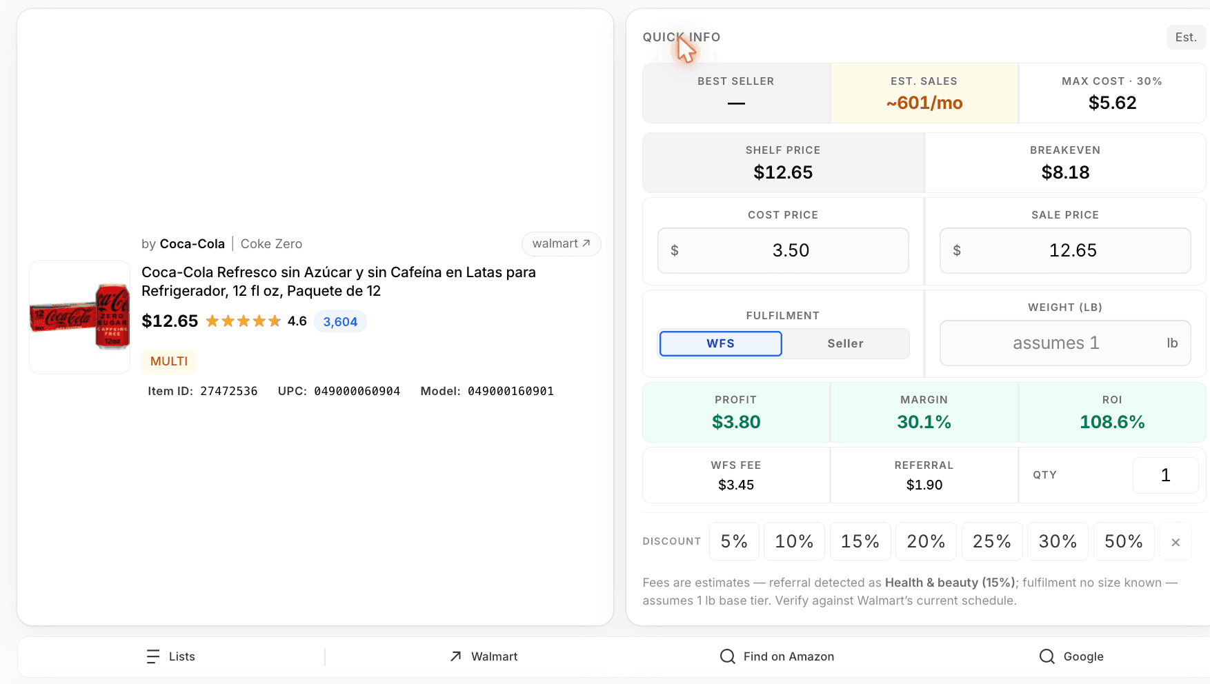Apply the 50% discount
Screen dimensions: 1210x684
[x=1124, y=541]
